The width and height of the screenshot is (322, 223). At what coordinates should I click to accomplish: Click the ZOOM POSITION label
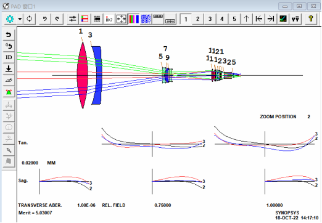pyautogui.click(x=278, y=116)
